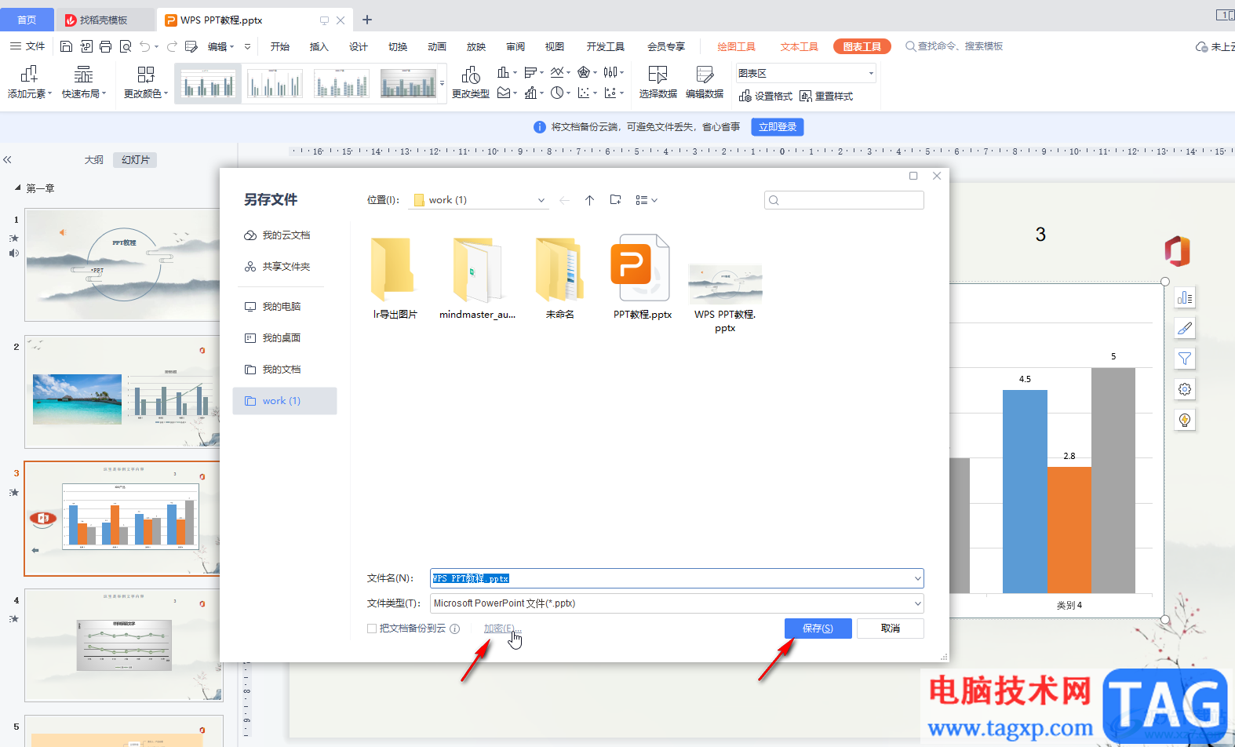Screen dimensions: 1235x747
Task: Switch to 大纲 panel tab
Action: 94,159
